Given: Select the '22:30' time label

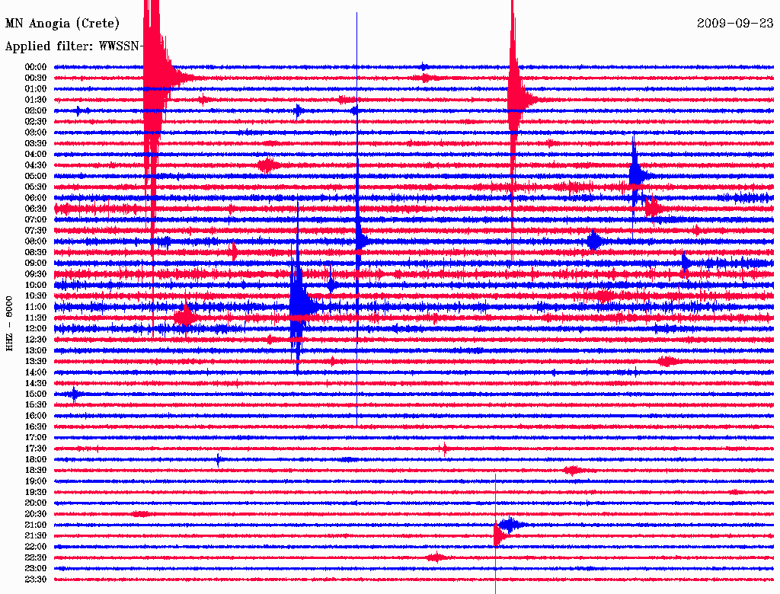Looking at the screenshot, I should point(36,557).
